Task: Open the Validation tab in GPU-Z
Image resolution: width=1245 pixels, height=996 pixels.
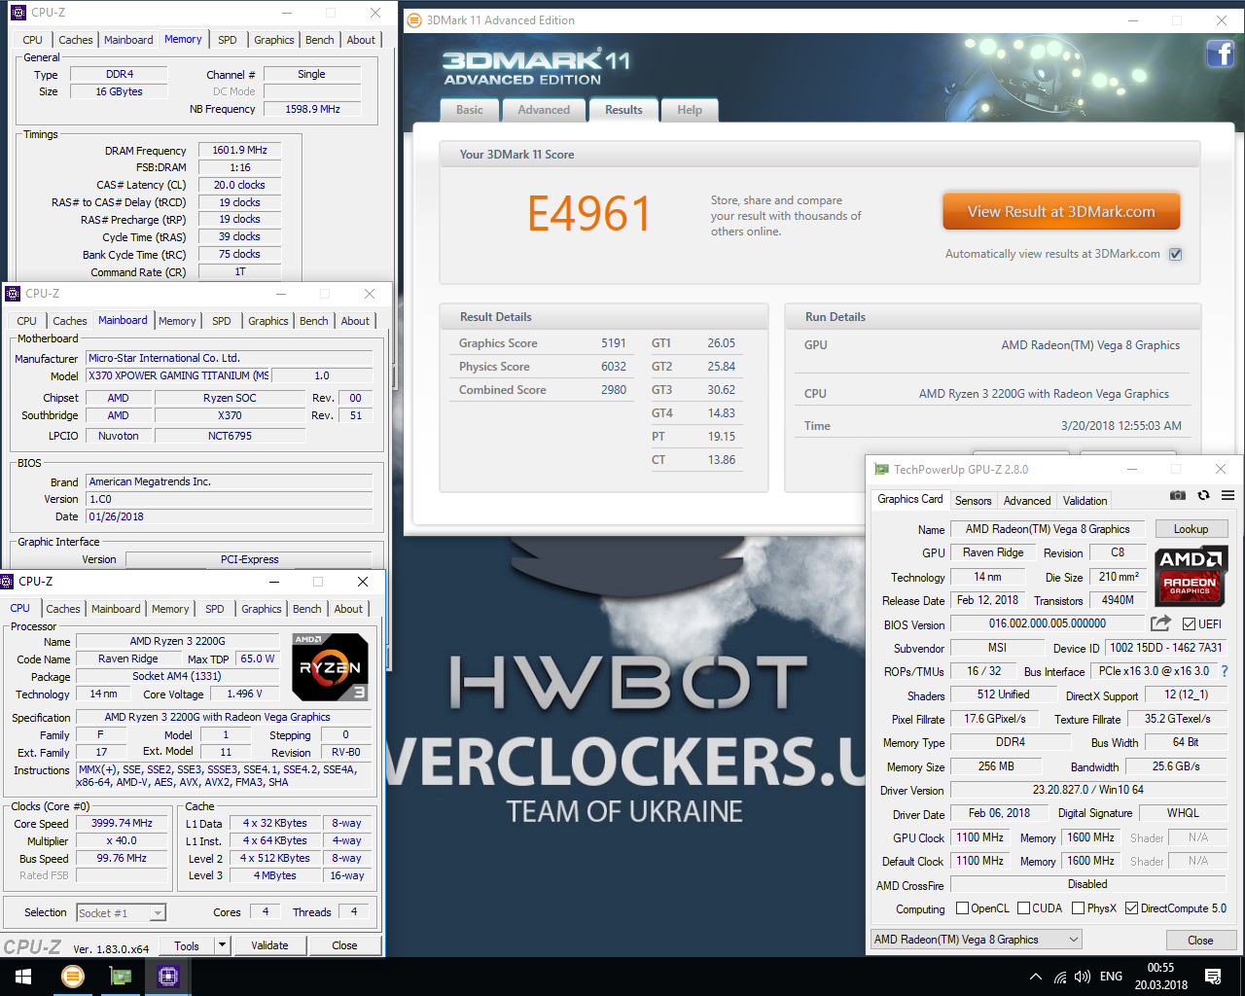Action: click(x=1085, y=501)
